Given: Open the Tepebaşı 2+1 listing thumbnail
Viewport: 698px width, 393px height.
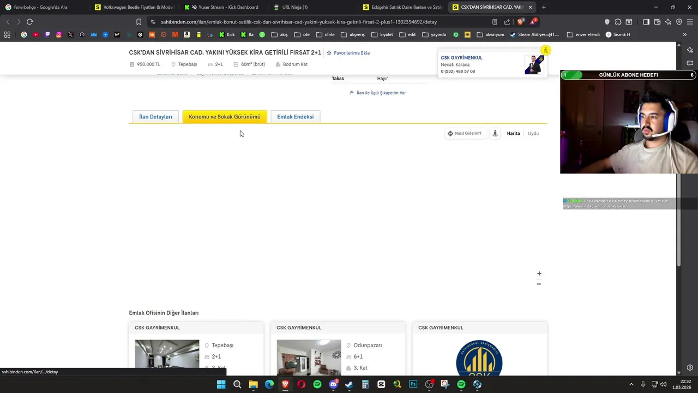Looking at the screenshot, I should [x=167, y=358].
